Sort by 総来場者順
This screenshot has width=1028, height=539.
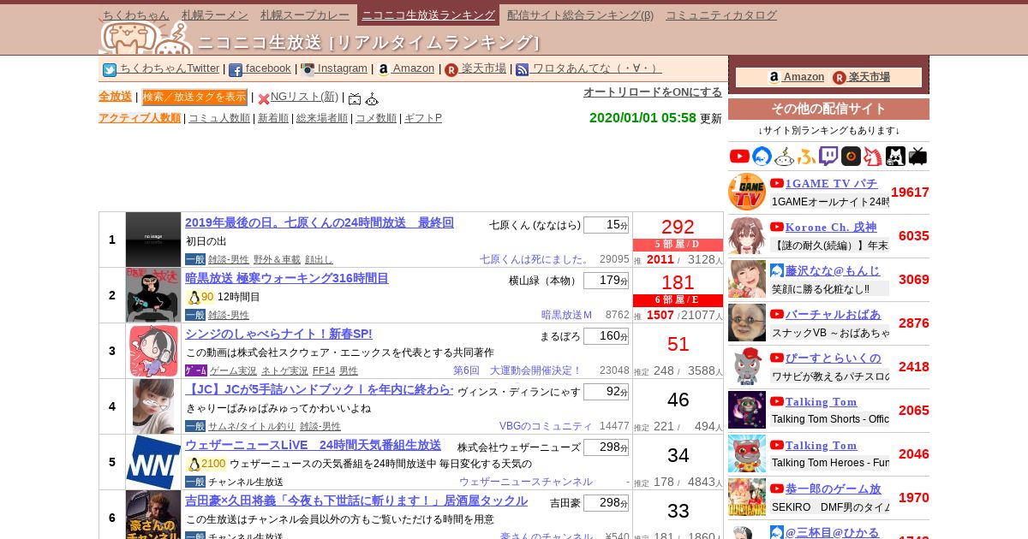pos(322,118)
